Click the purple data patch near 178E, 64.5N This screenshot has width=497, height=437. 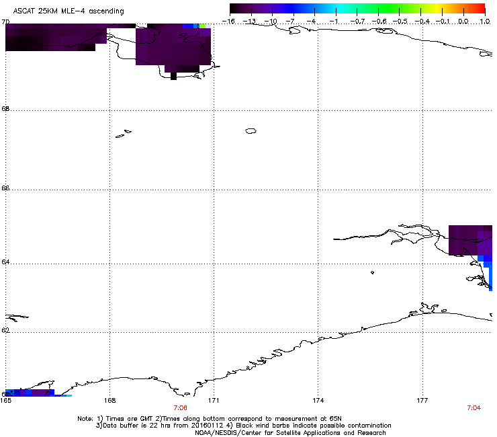(x=470, y=240)
